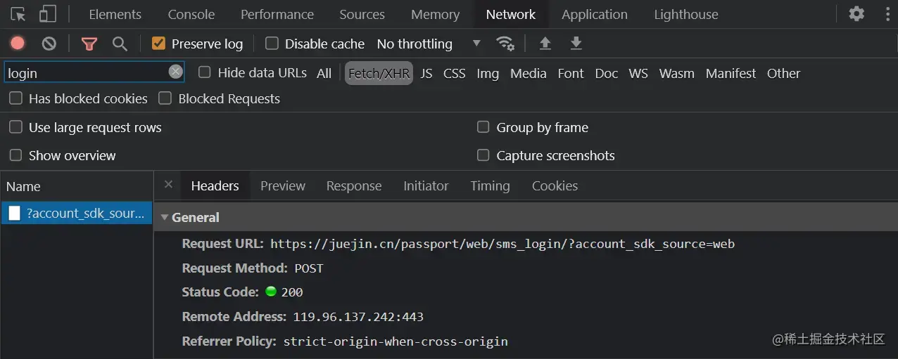Viewport: 898px width, 359px height.
Task: Open the network search magnifier
Action: [120, 44]
